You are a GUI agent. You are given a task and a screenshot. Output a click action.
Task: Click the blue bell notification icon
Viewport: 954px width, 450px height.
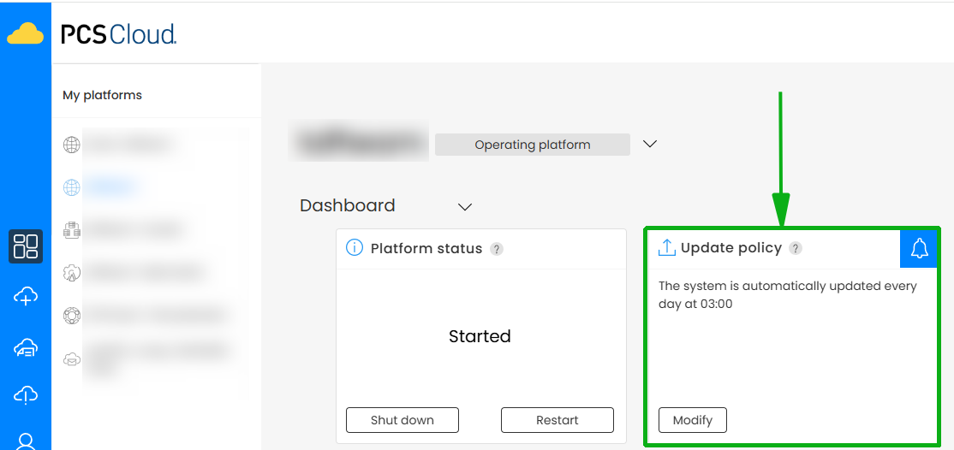pos(919,248)
